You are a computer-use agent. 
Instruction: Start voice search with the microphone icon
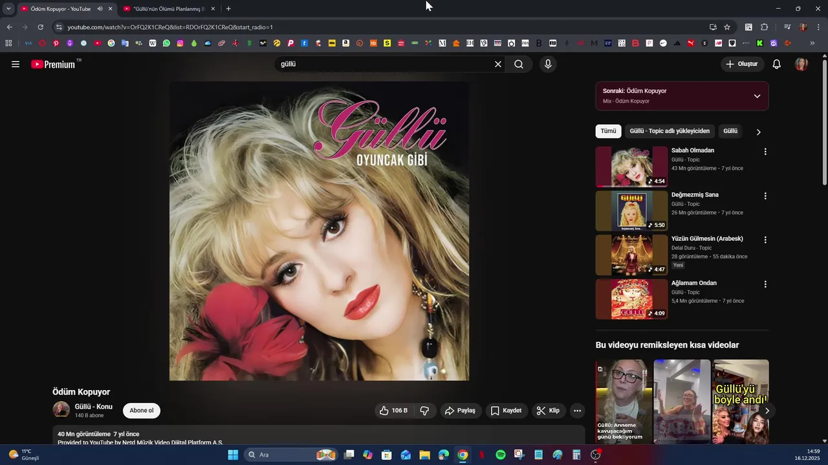tap(548, 64)
